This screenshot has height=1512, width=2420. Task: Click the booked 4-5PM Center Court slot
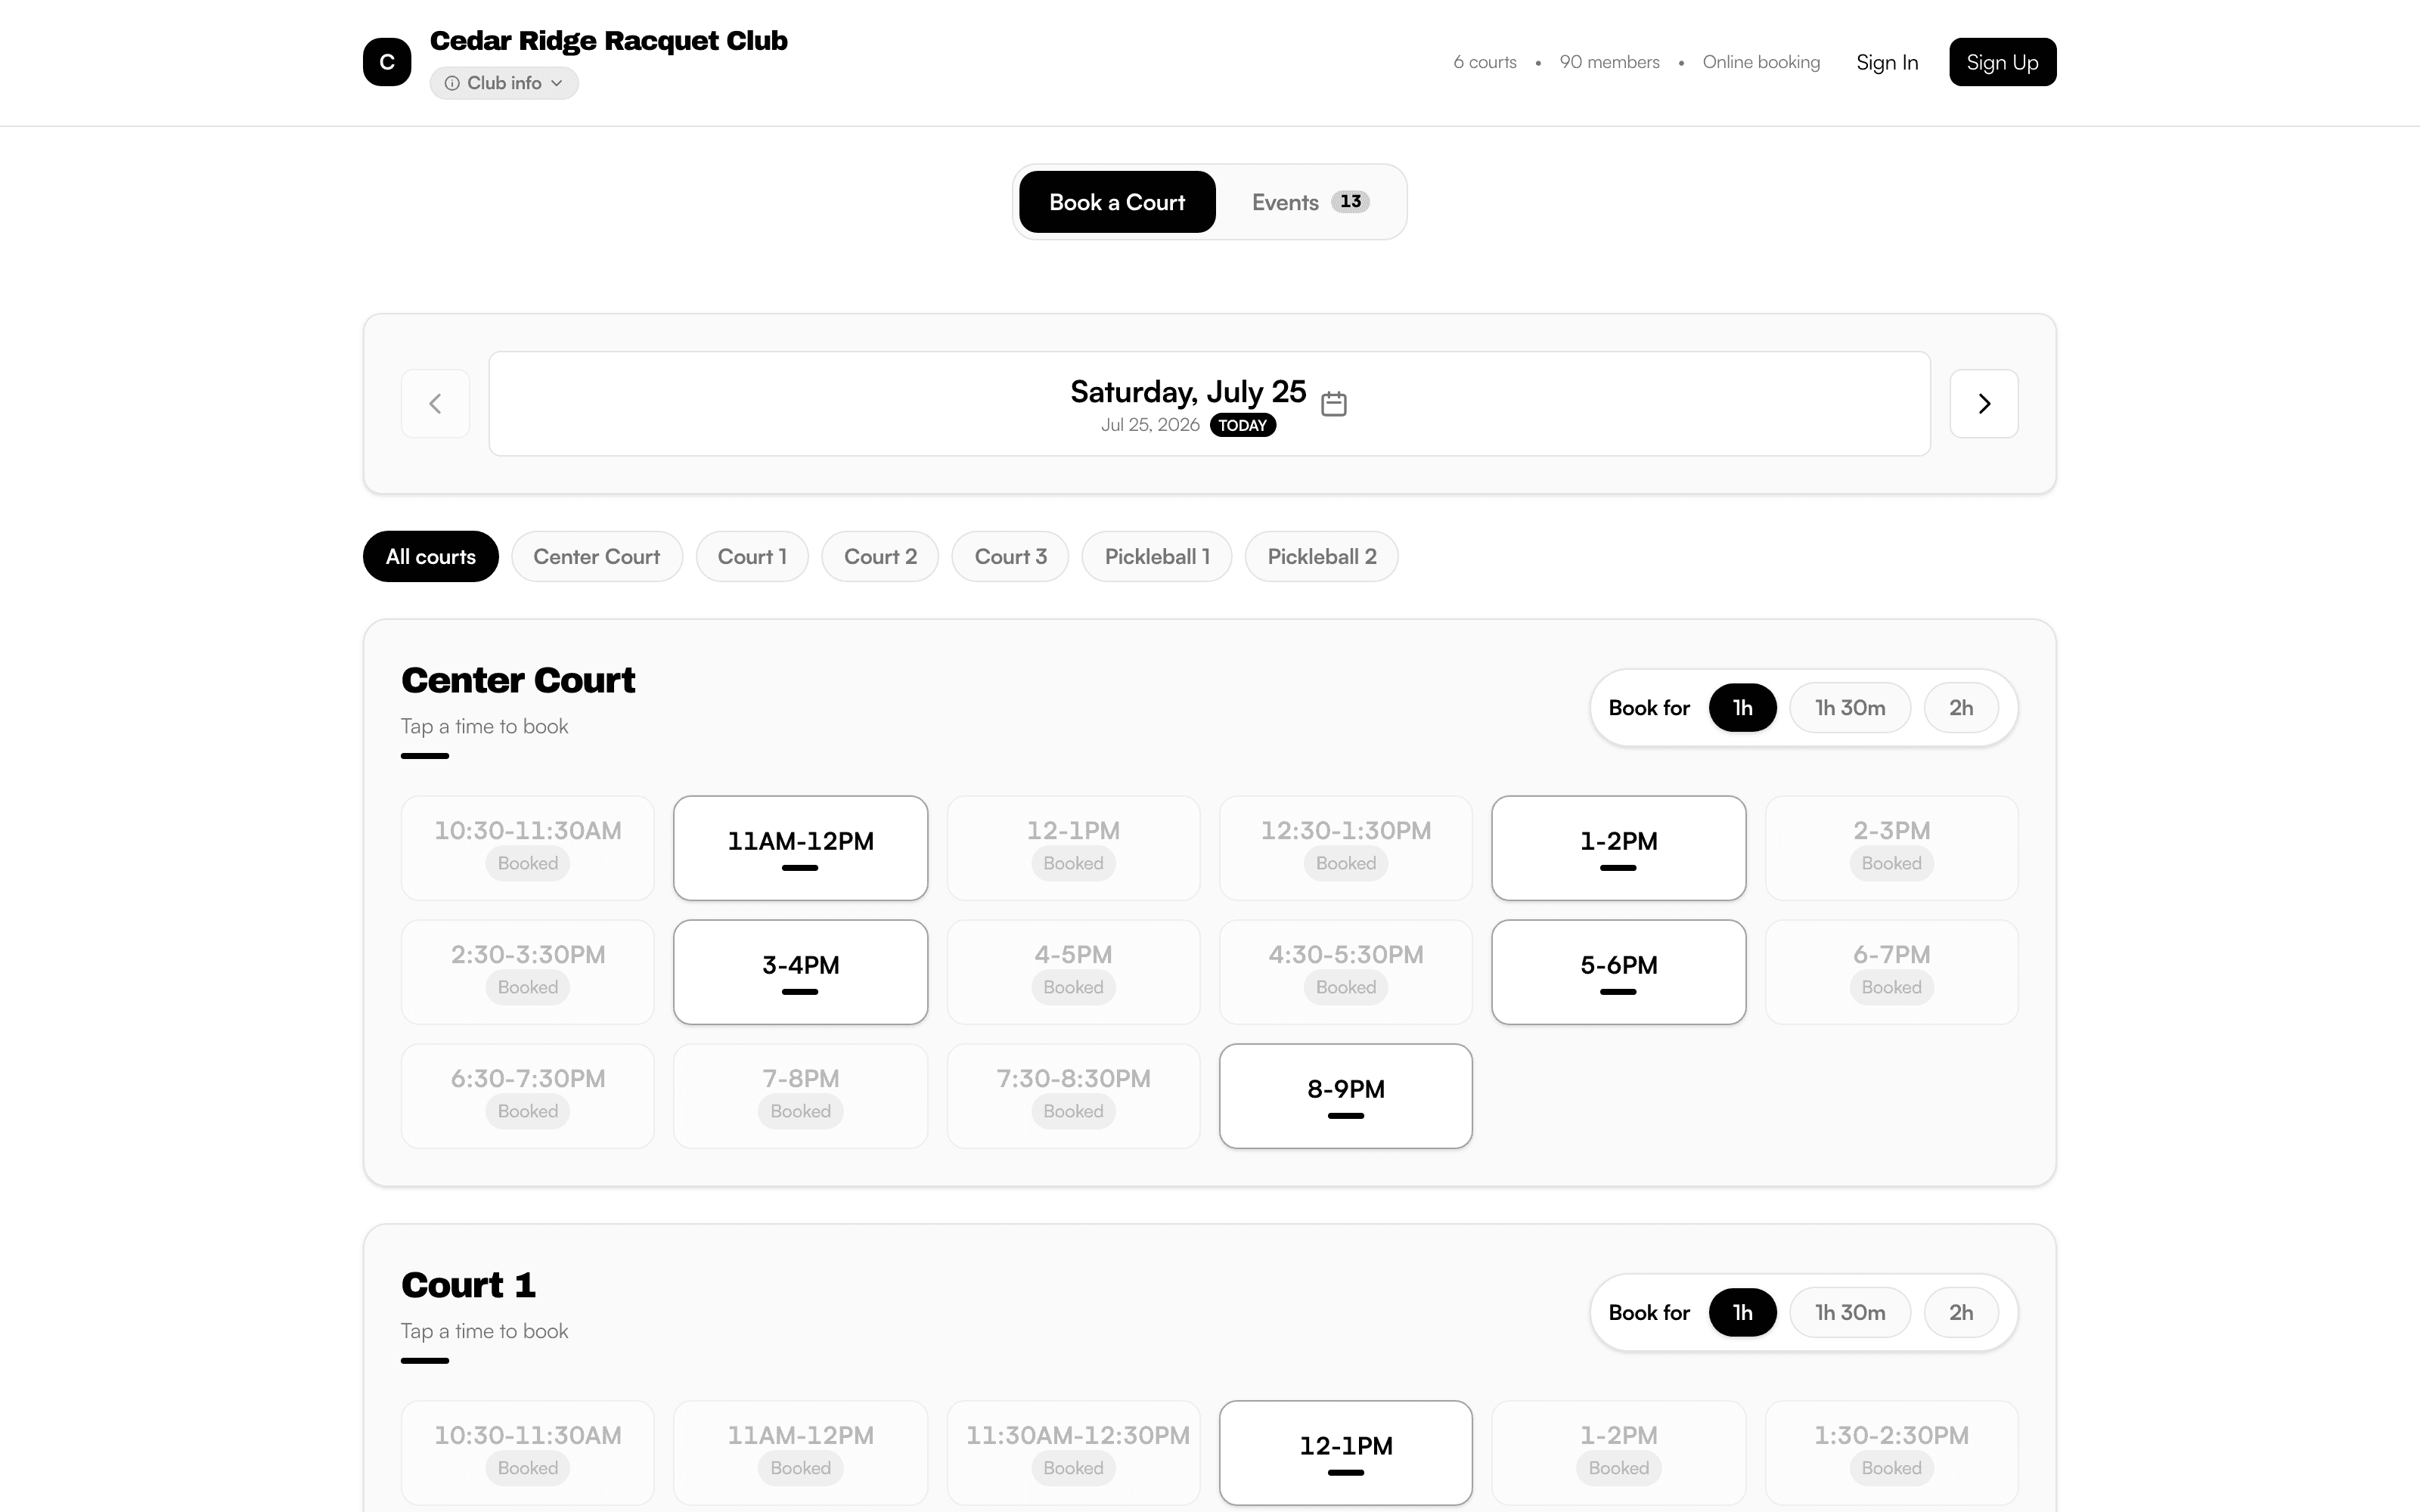point(1073,972)
